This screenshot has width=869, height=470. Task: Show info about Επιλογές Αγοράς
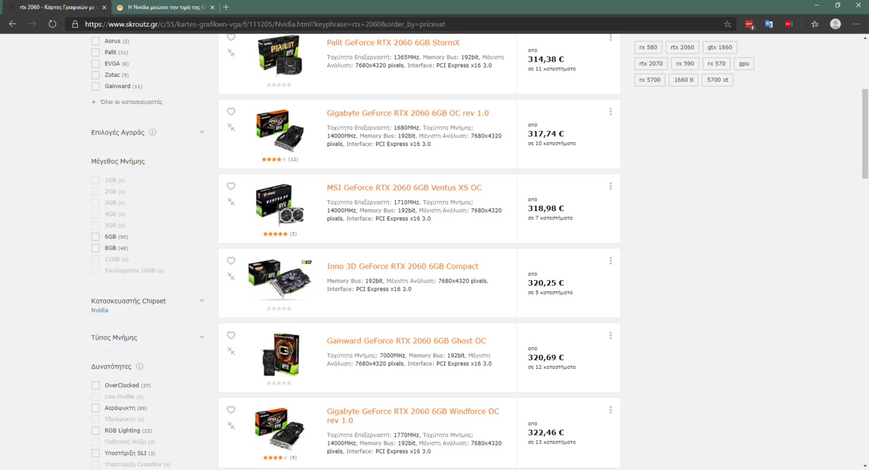[153, 132]
